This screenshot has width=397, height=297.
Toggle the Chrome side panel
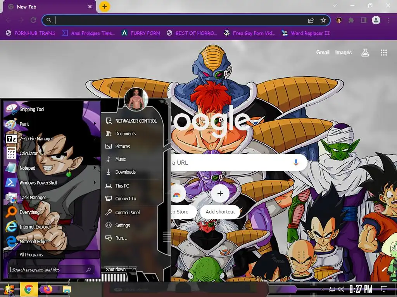coord(364,20)
